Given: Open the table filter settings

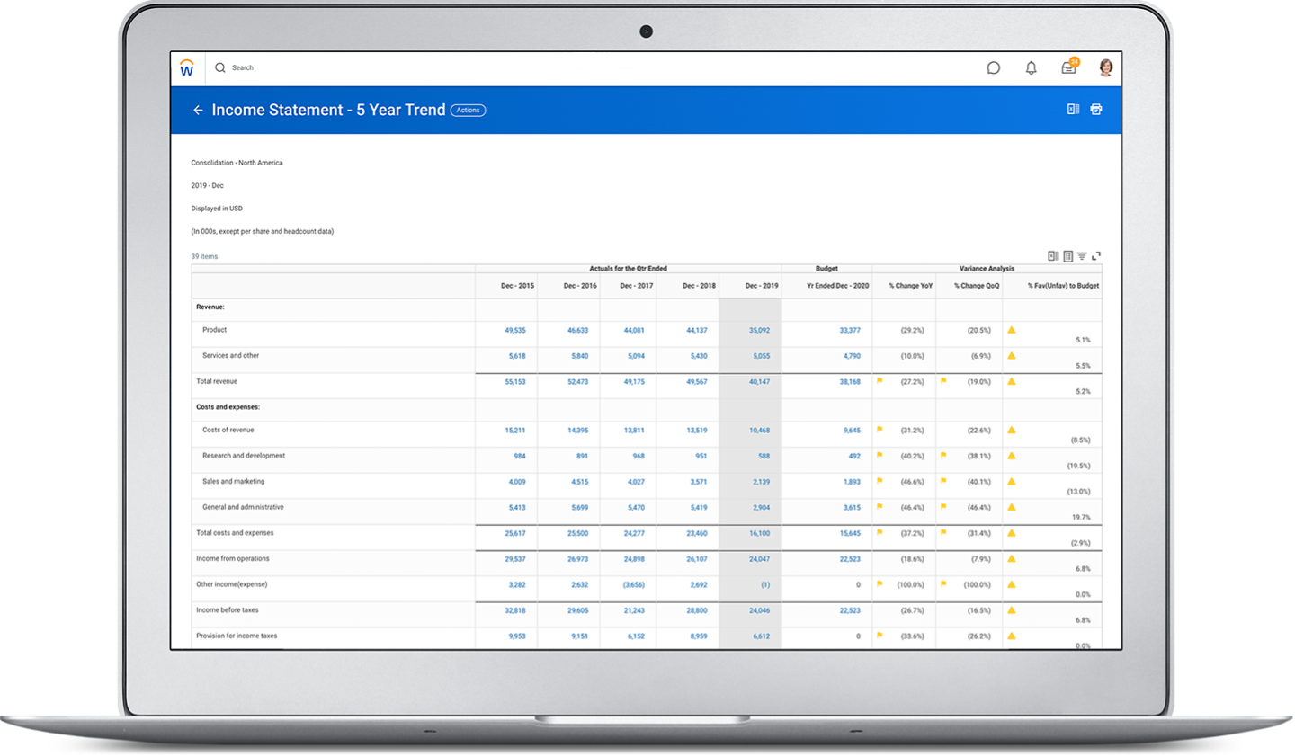Looking at the screenshot, I should click(1083, 256).
